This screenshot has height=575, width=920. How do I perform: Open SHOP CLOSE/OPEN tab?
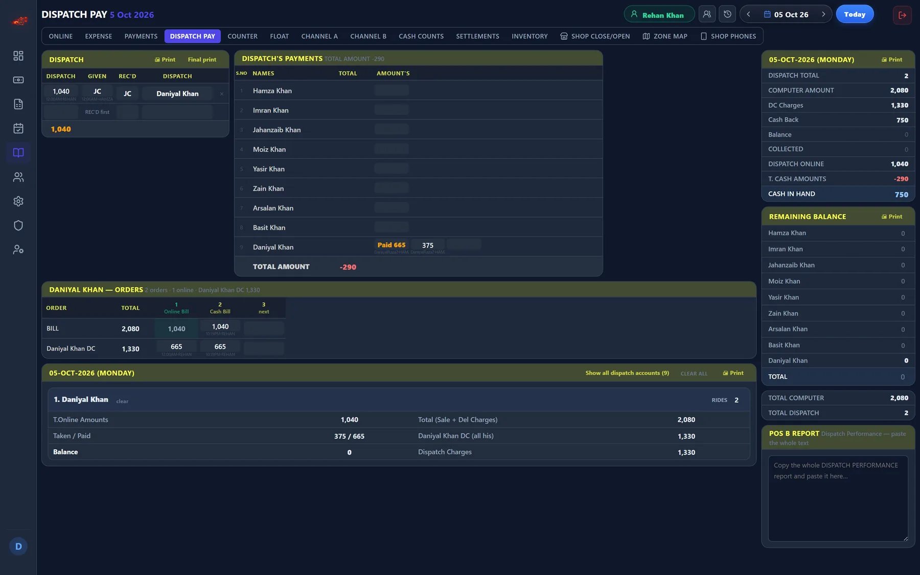point(595,36)
